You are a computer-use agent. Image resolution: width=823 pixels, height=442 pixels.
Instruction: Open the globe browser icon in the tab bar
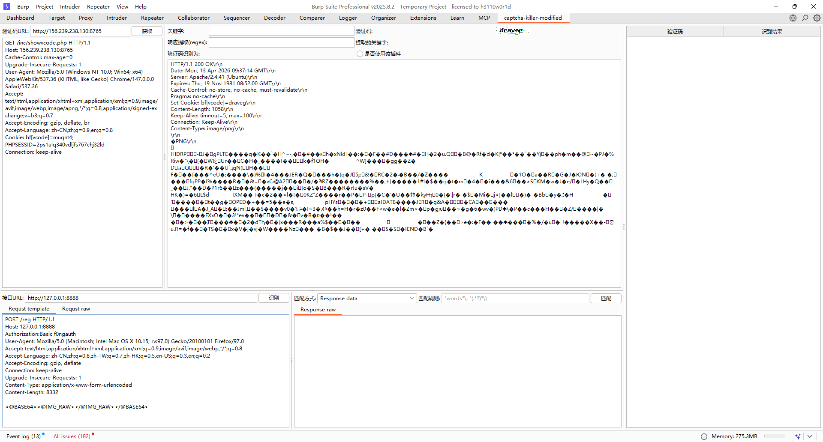pos(793,18)
